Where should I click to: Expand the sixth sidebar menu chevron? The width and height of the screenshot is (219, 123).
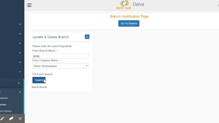click(x=20, y=72)
